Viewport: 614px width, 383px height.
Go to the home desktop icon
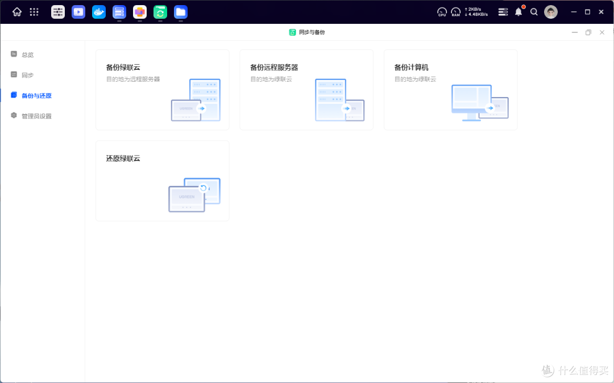pos(17,12)
